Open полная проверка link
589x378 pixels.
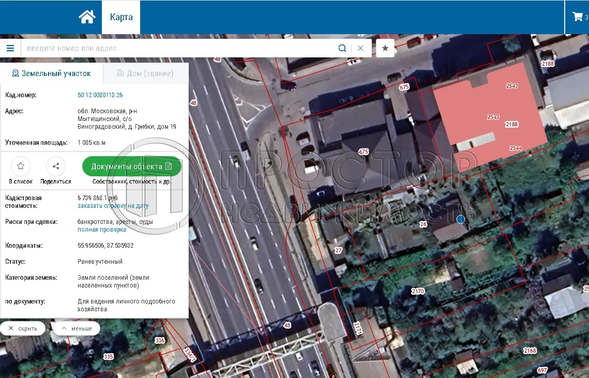[101, 230]
